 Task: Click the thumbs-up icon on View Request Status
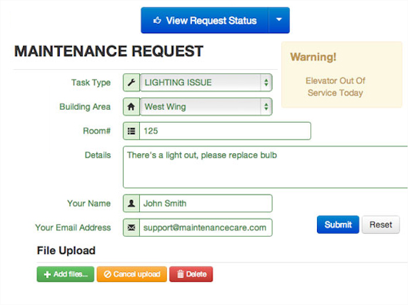click(157, 20)
